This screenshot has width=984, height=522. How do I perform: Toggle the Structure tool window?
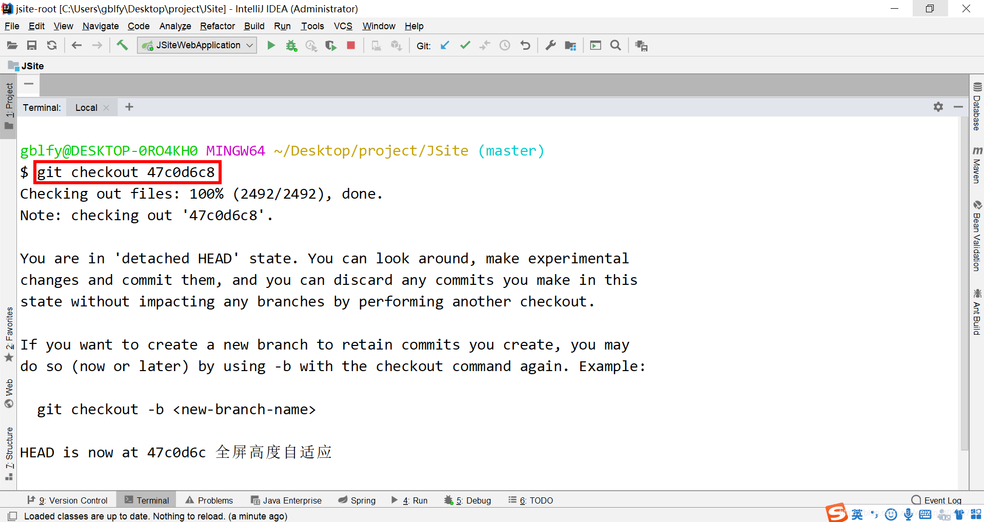(9, 453)
